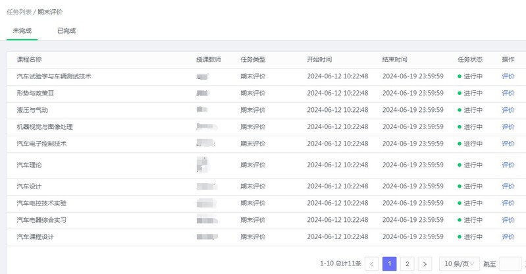Evaluate the 汽车电器综合实习 course
This screenshot has height=274, width=526.
(x=508, y=220)
